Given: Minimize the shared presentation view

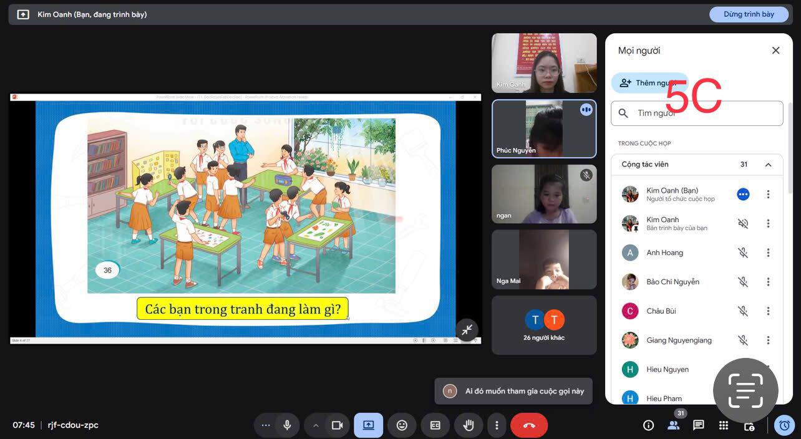Looking at the screenshot, I should (467, 329).
